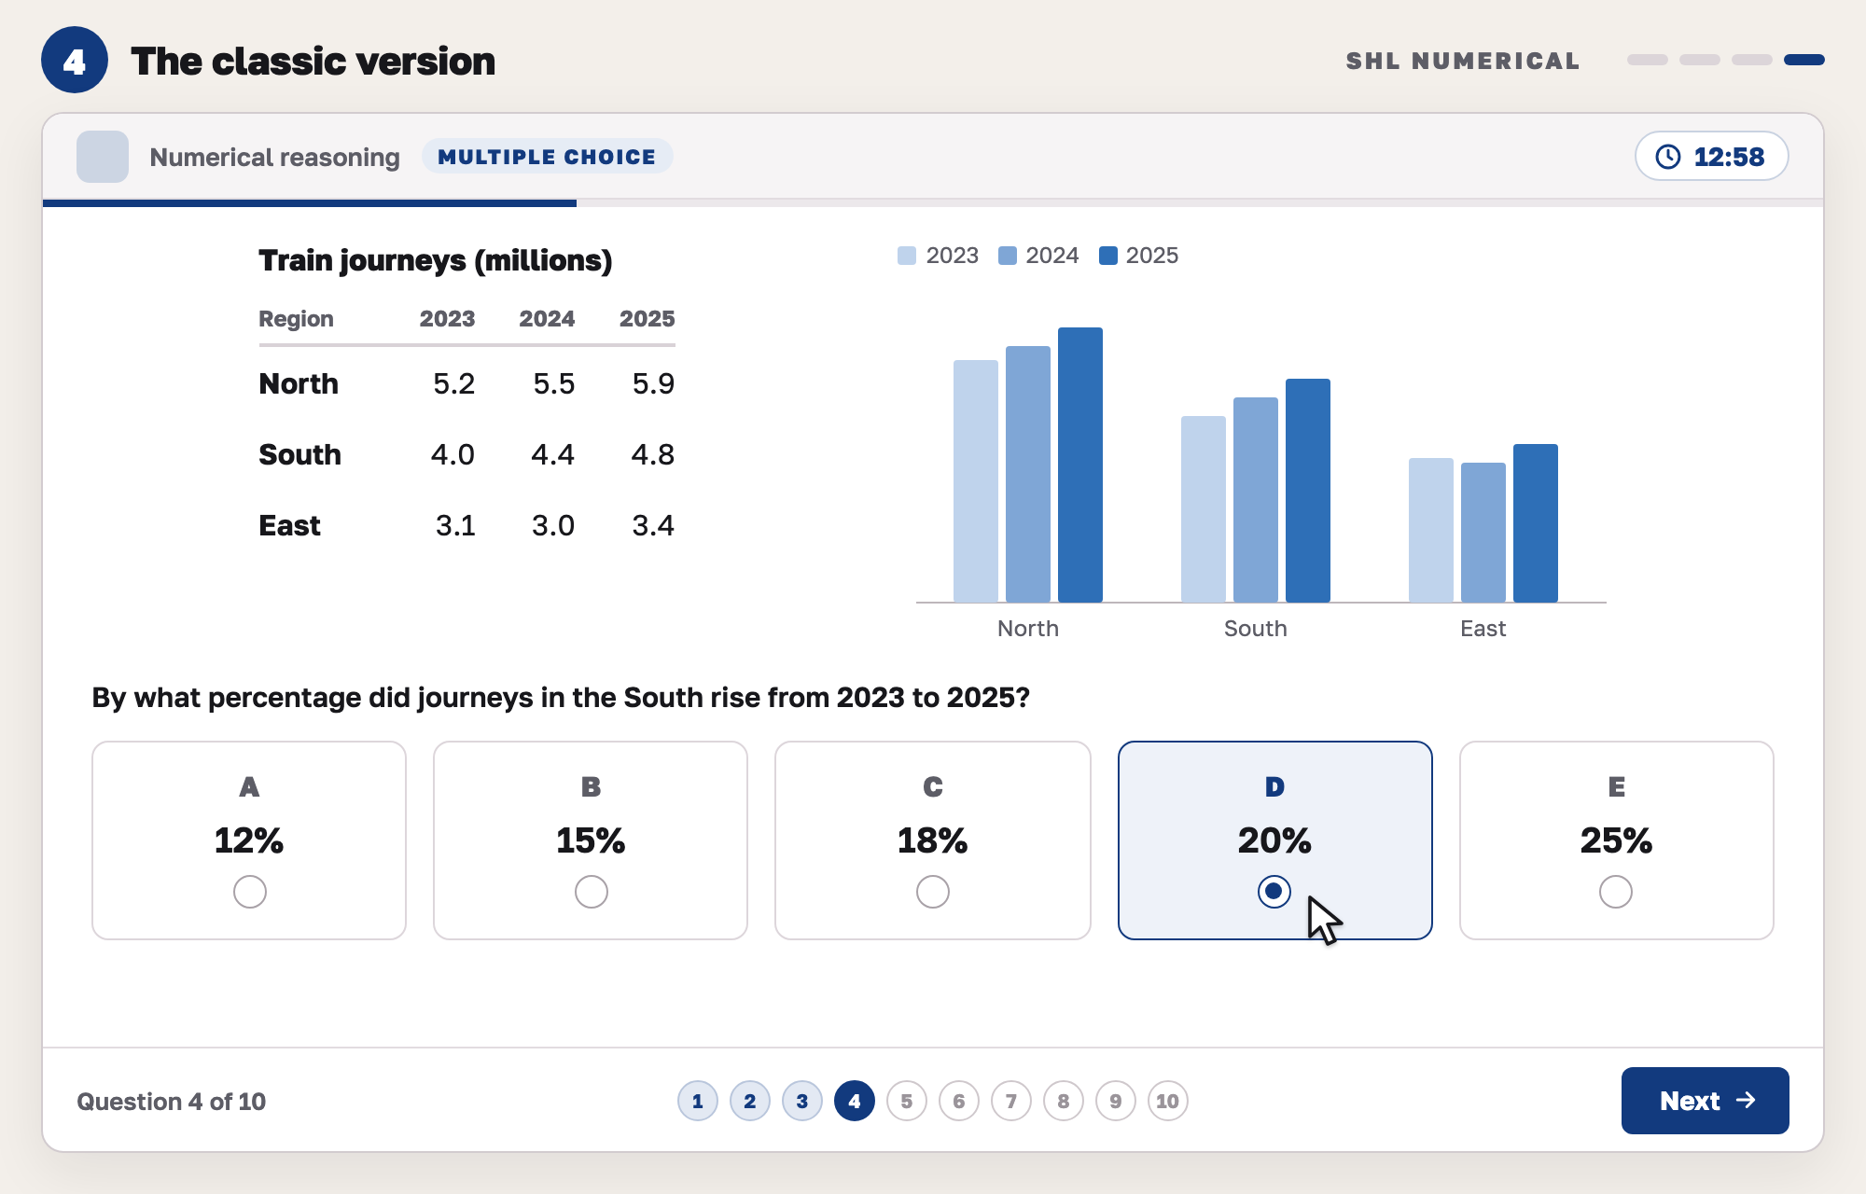Click South axis label under chart

[1255, 629]
